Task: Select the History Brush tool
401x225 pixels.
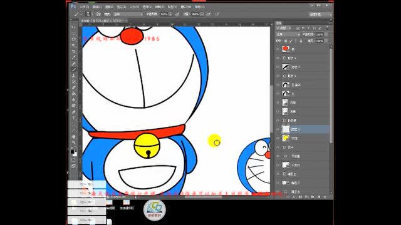Action: 74,82
